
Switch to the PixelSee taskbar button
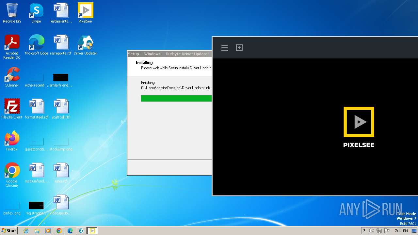point(92,231)
